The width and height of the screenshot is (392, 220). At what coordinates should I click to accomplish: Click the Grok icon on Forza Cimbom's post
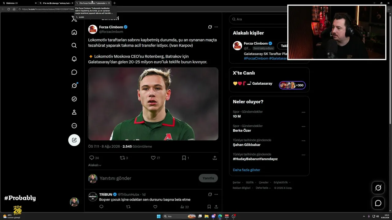(x=210, y=27)
